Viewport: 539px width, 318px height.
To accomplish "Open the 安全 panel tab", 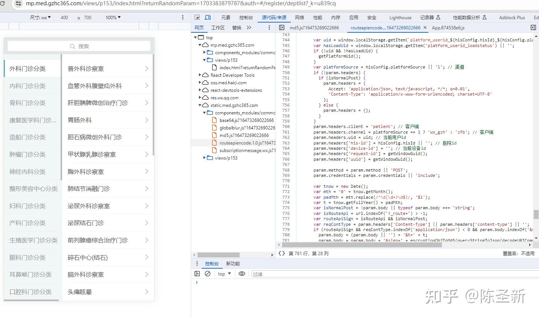I will [x=372, y=17].
